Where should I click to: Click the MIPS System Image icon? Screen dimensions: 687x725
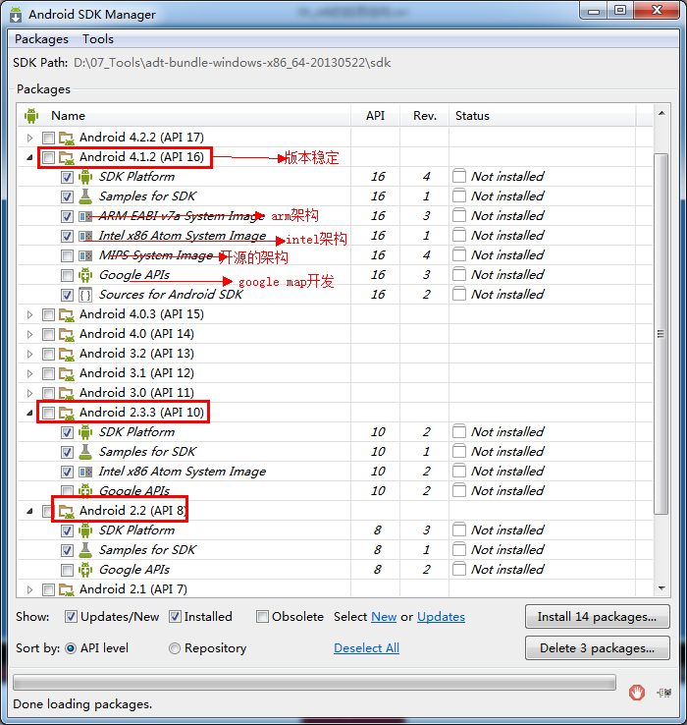pos(85,255)
